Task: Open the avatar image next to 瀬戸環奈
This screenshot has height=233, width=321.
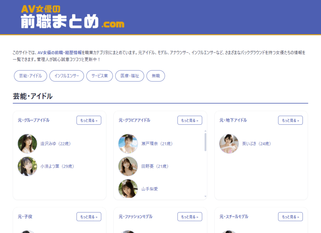Action: (128, 144)
